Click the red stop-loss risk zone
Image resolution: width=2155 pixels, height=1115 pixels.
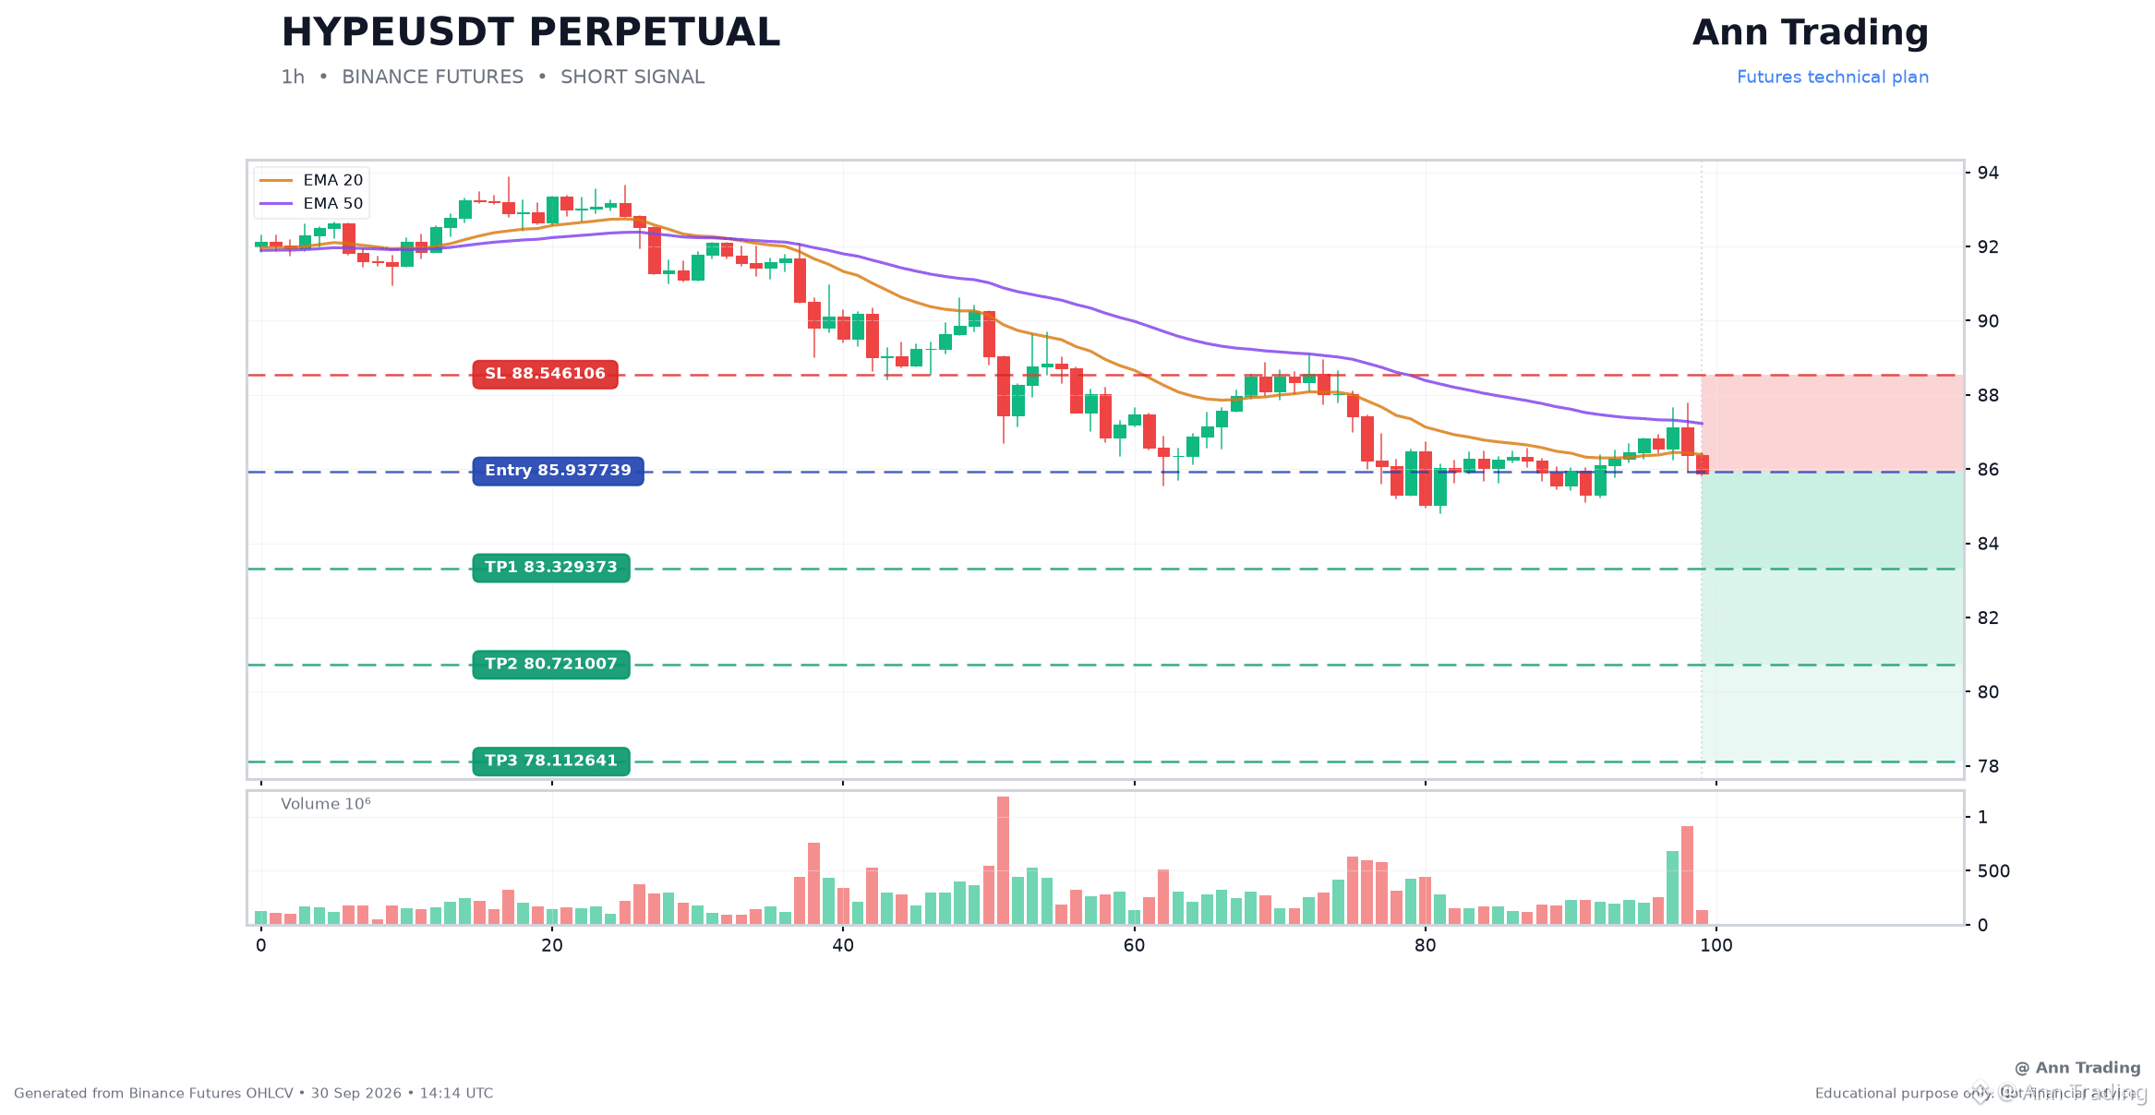pos(1832,424)
